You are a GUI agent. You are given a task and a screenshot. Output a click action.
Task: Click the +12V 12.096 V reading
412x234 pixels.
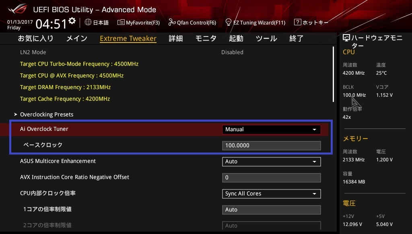coord(352,224)
